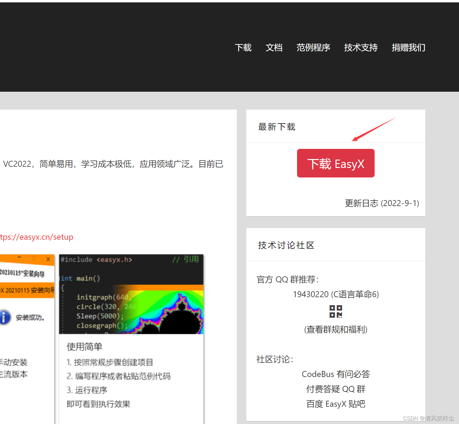
Task: Open 技术支持 in the top navigation
Action: [x=361, y=48]
